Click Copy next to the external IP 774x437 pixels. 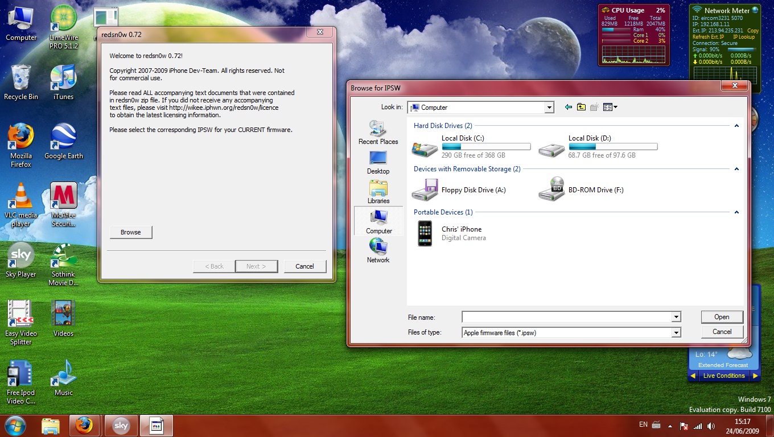(753, 31)
